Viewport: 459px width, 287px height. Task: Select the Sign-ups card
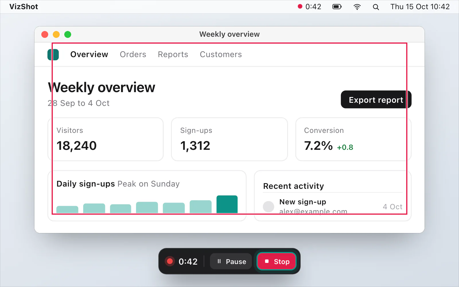pos(229,139)
